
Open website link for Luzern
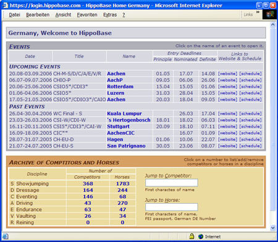(227, 93)
